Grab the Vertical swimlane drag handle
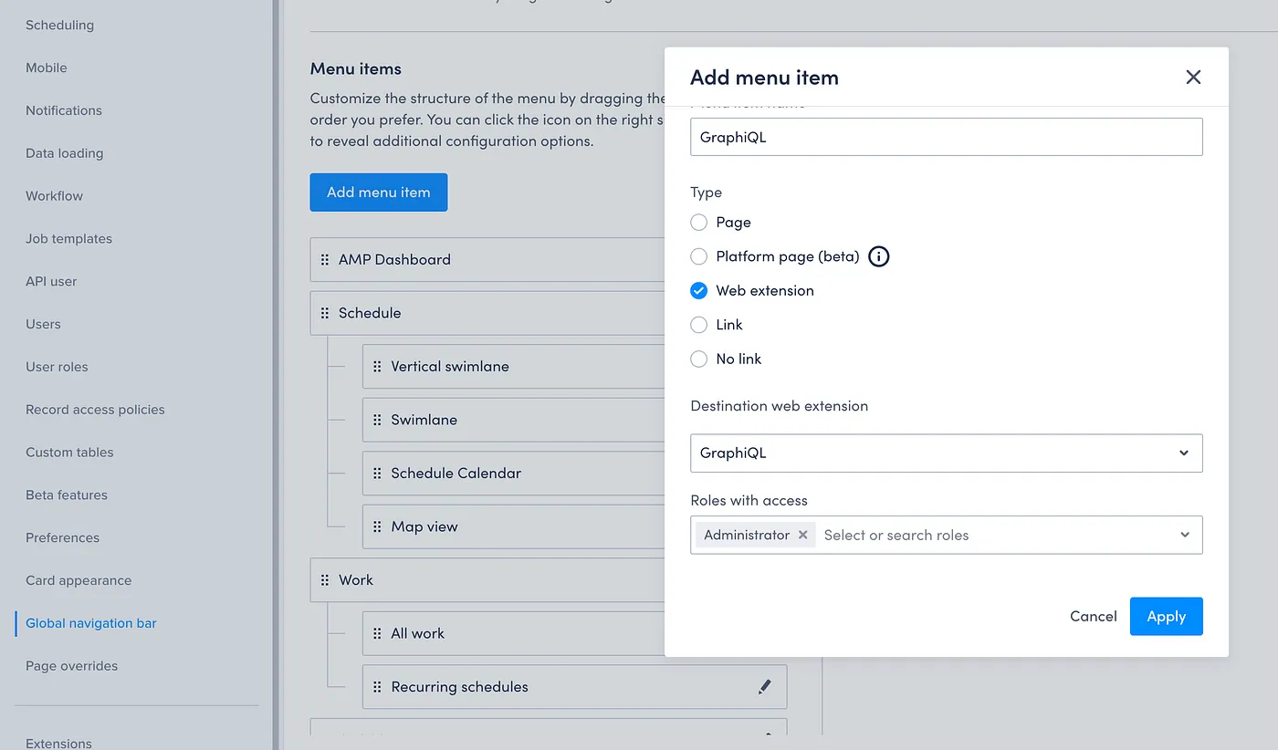Image resolution: width=1278 pixels, height=750 pixels. pos(377,367)
